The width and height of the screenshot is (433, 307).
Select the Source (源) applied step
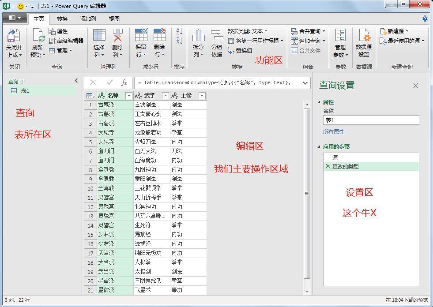coord(371,157)
